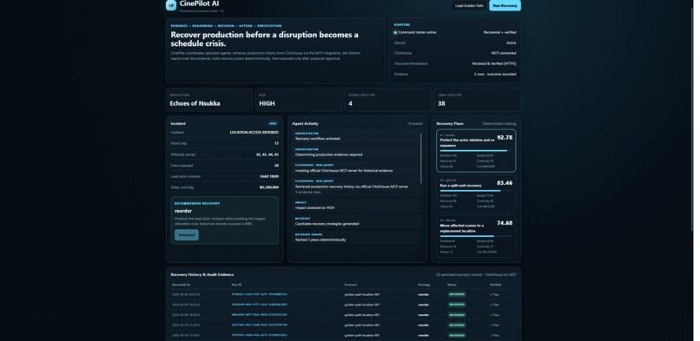Click the Load Golden Path button
700x341 pixels.
point(469,6)
